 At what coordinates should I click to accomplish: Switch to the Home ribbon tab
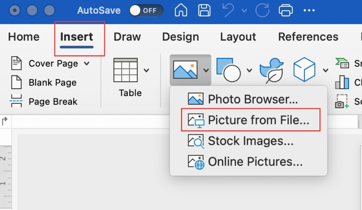click(x=24, y=37)
